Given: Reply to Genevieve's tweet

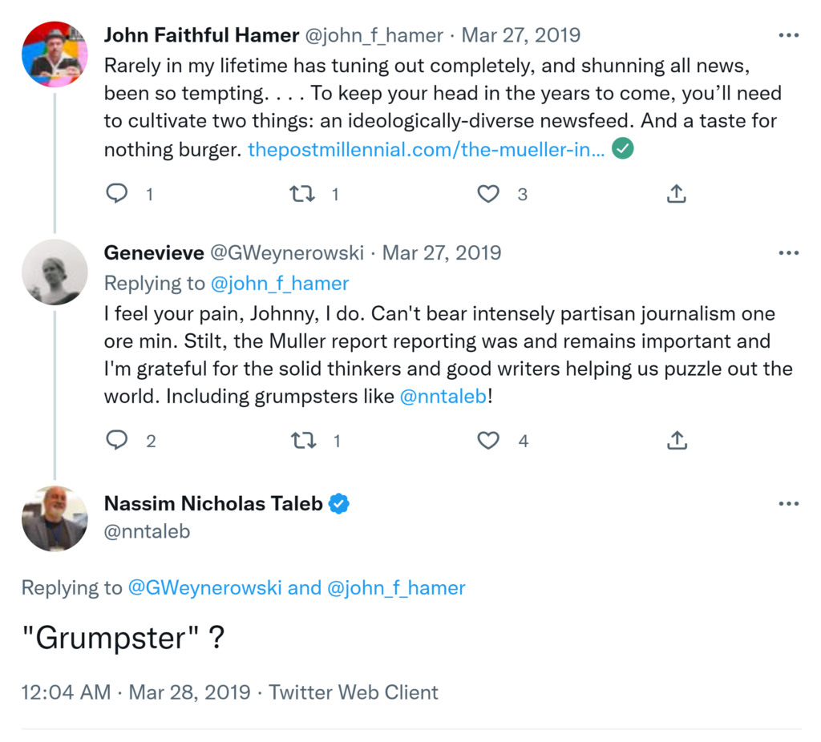Looking at the screenshot, I should point(117,440).
